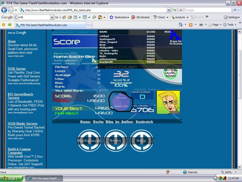Click the Try This Level Again button
The image size is (242, 182).
pos(170,73)
